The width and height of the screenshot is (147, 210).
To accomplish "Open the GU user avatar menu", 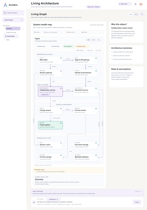I will (x=141, y=4).
